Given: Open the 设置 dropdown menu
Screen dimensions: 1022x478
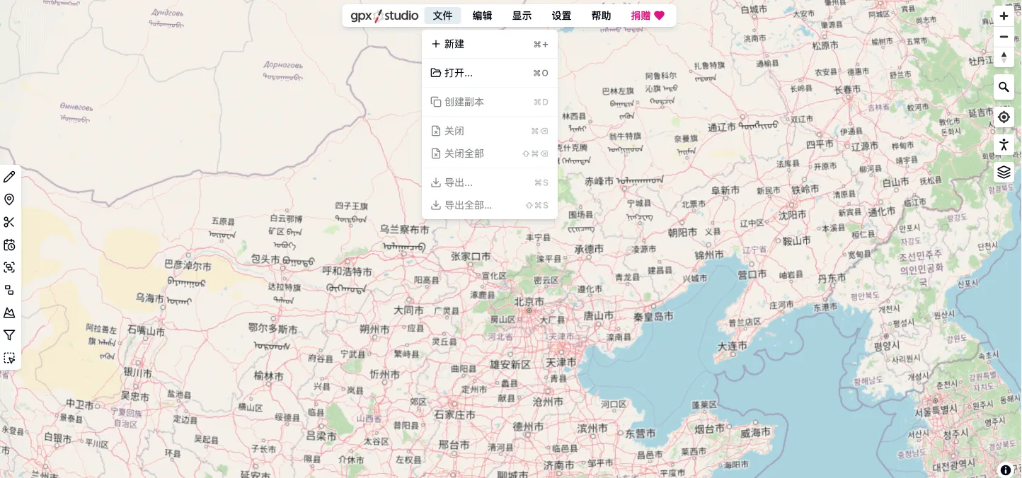Looking at the screenshot, I should [x=561, y=16].
